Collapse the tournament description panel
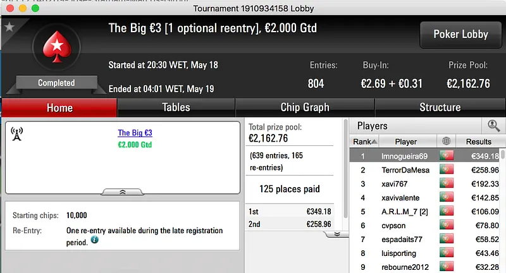The width and height of the screenshot is (506, 273). click(x=123, y=191)
